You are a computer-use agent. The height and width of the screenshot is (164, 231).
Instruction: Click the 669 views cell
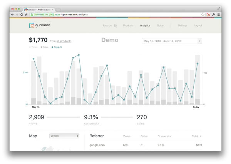[125, 145]
